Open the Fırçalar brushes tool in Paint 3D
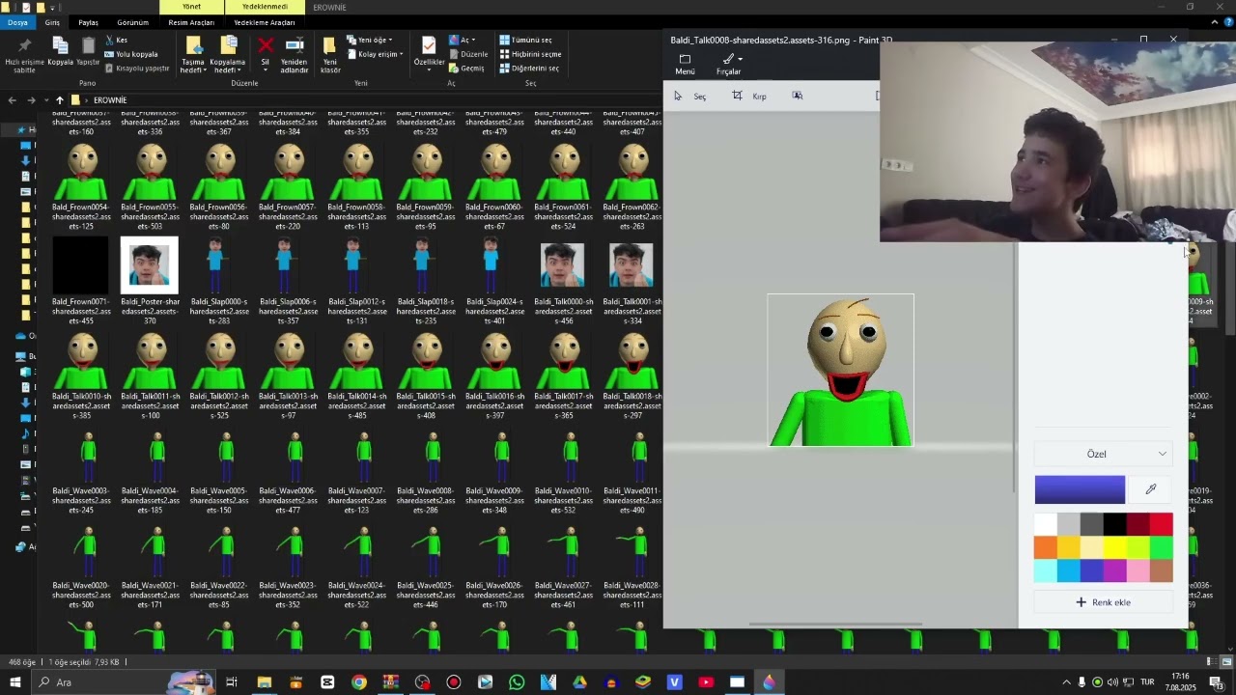Screen dimensions: 1236x695 (729, 64)
